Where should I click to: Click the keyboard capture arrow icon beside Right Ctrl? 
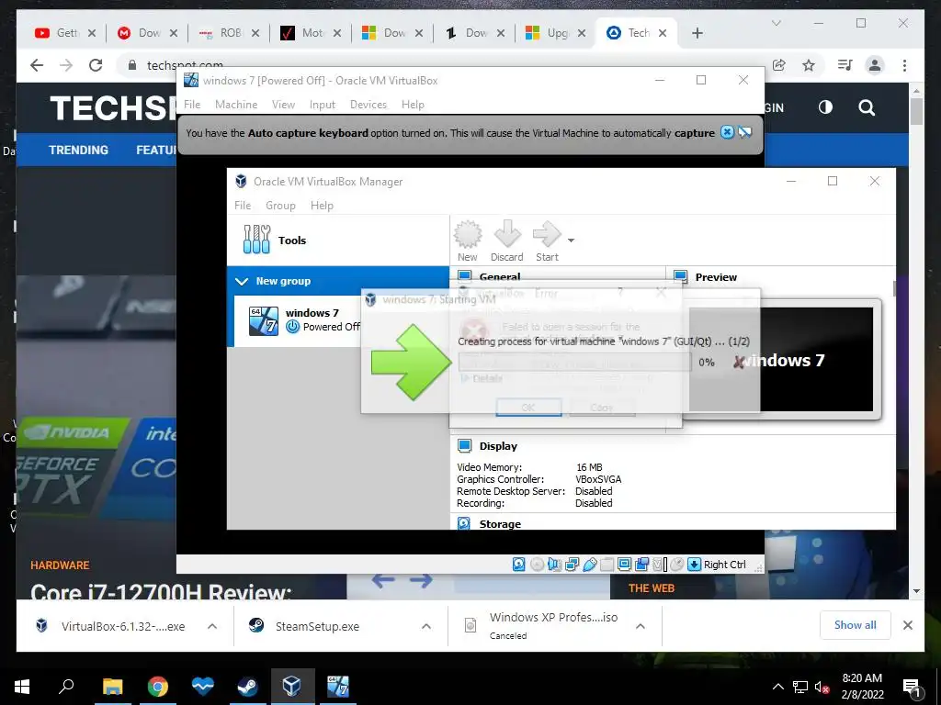694,565
